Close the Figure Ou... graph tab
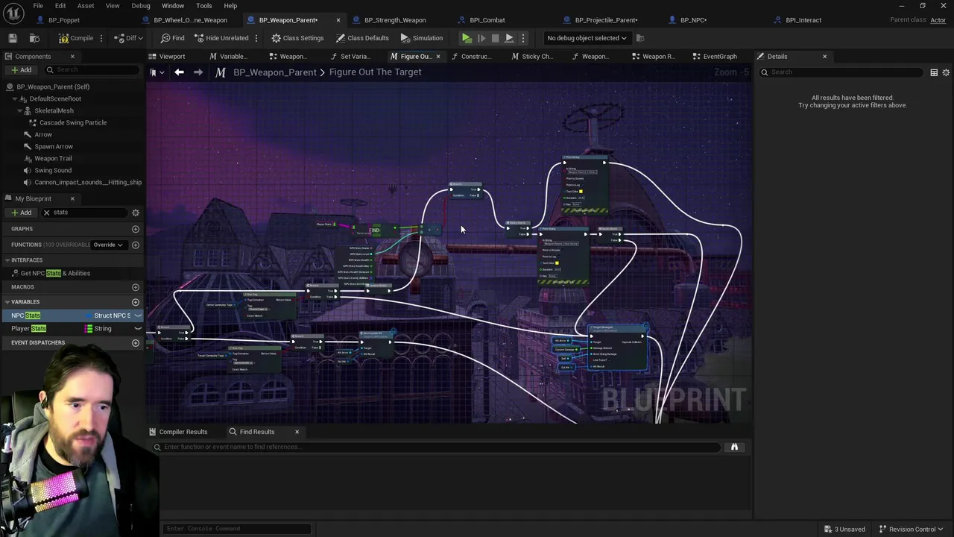The width and height of the screenshot is (954, 537). tap(437, 57)
